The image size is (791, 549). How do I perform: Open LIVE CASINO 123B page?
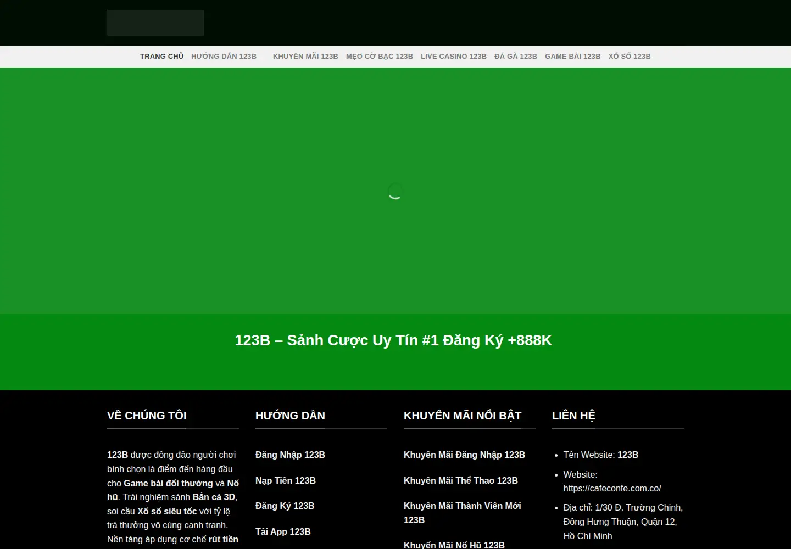[454, 57]
